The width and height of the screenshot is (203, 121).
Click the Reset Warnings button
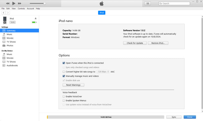click(73, 85)
